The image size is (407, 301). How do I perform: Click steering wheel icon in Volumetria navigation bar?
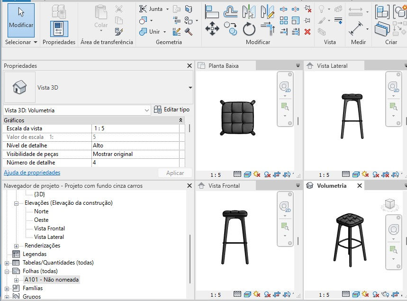pos(394,229)
